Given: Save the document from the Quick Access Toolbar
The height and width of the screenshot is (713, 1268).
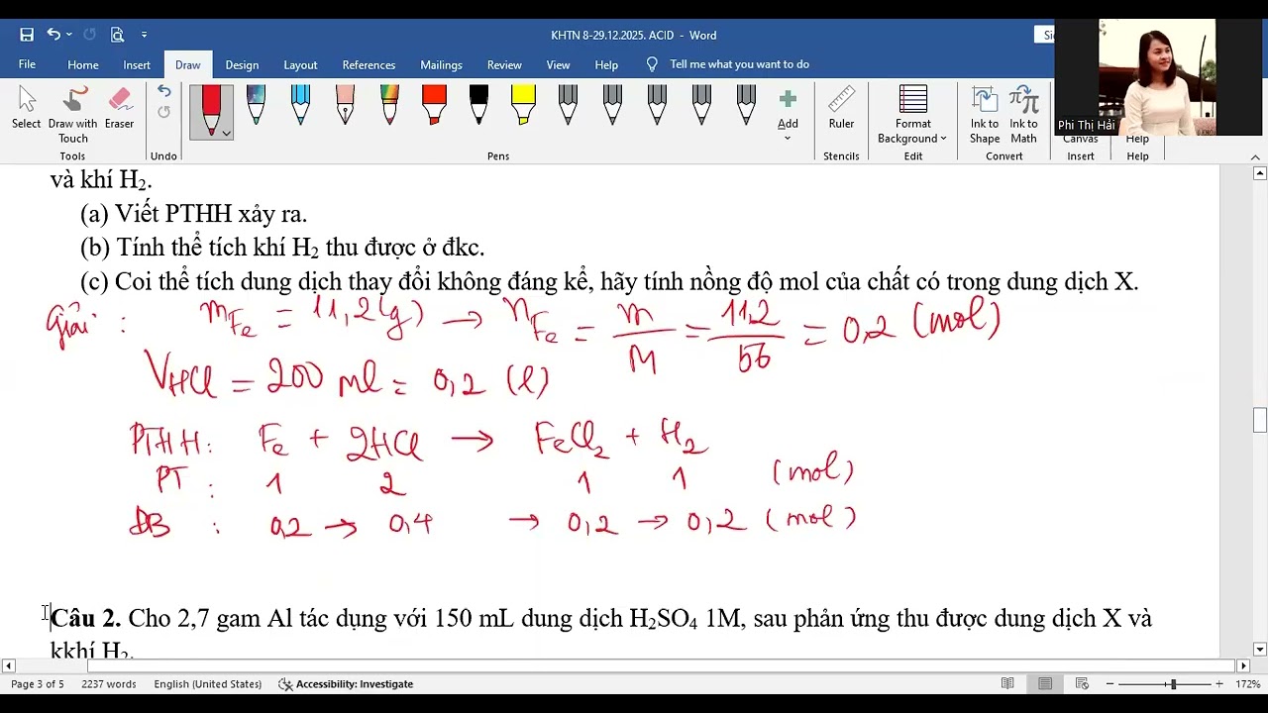Looking at the screenshot, I should pos(27,35).
